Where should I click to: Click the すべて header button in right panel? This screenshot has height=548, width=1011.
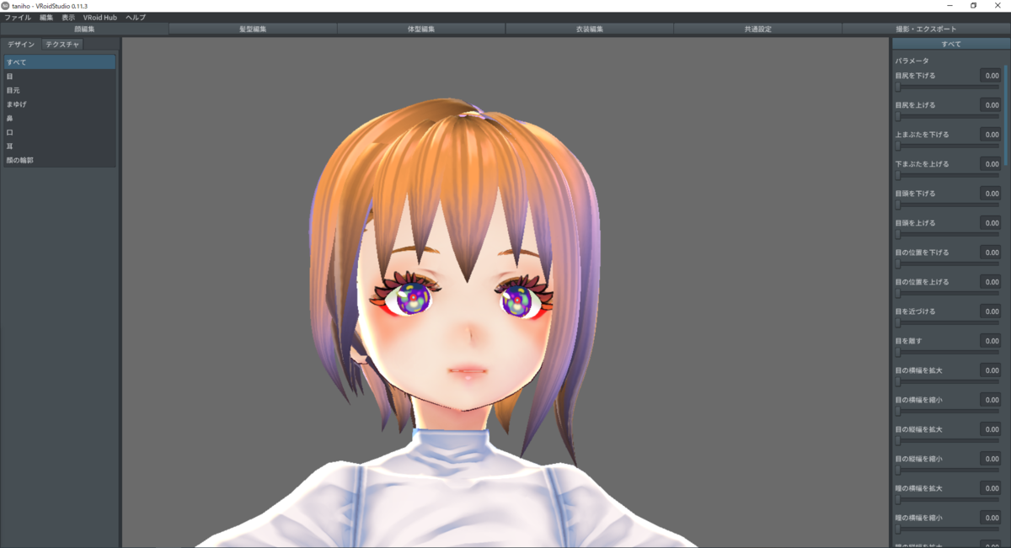tap(950, 44)
